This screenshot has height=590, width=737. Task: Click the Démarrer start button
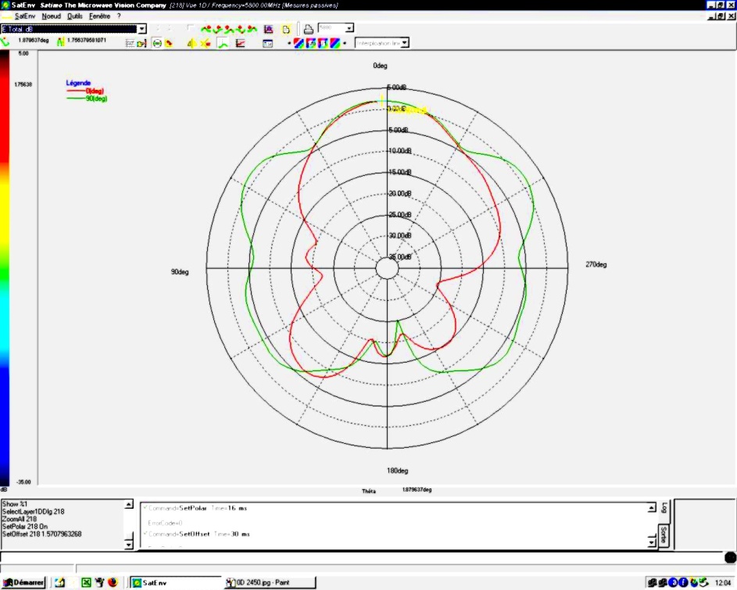pyautogui.click(x=24, y=582)
